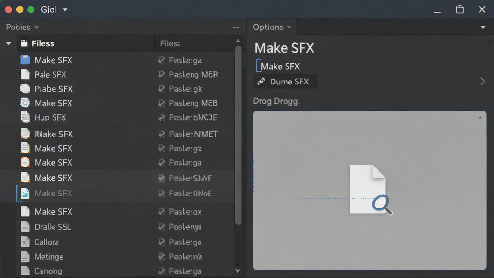Screen dimensions: 494x278
Task: Click the Pookerya text
Action: 185,227
